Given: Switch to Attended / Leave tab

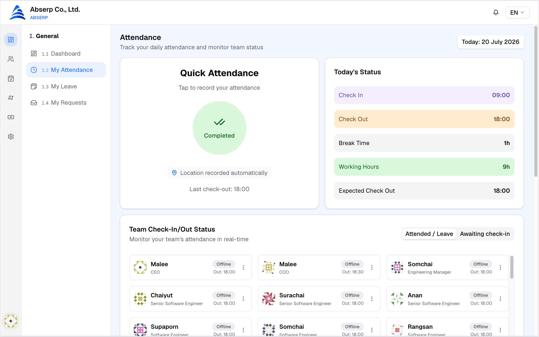Looking at the screenshot, I should [x=429, y=234].
